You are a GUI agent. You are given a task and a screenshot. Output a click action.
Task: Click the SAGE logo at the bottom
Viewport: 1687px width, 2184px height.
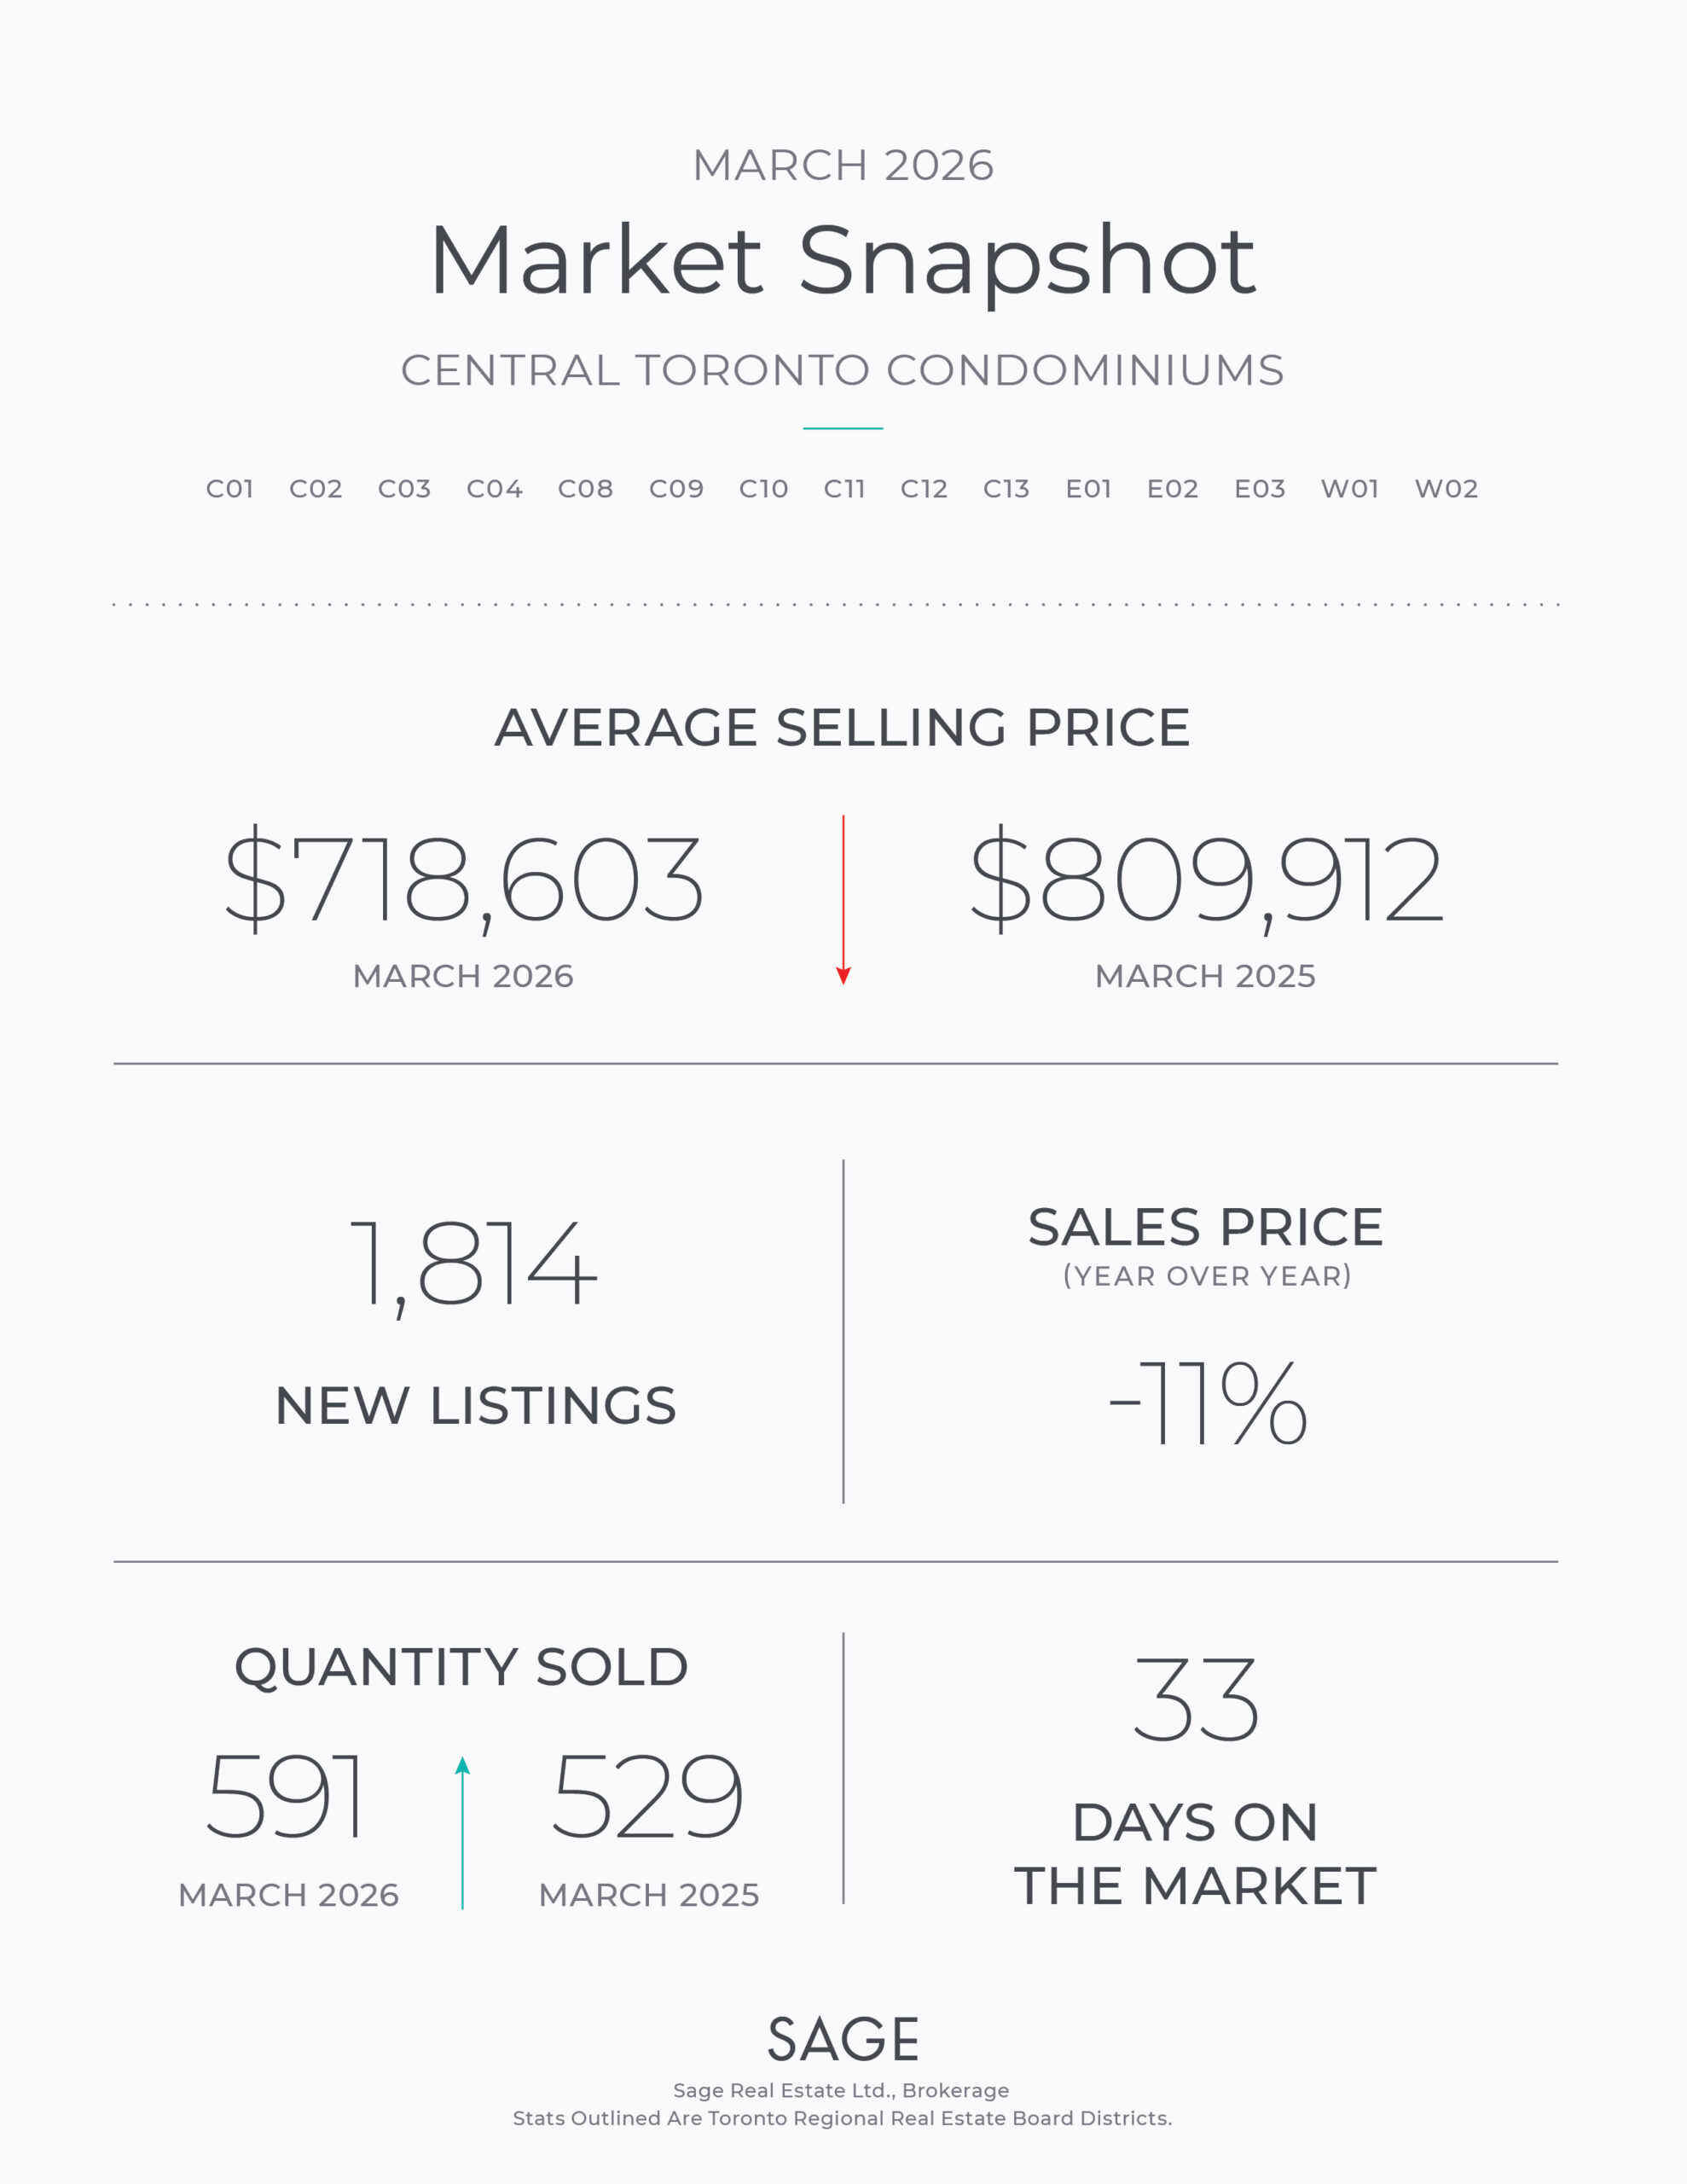[x=843, y=2040]
